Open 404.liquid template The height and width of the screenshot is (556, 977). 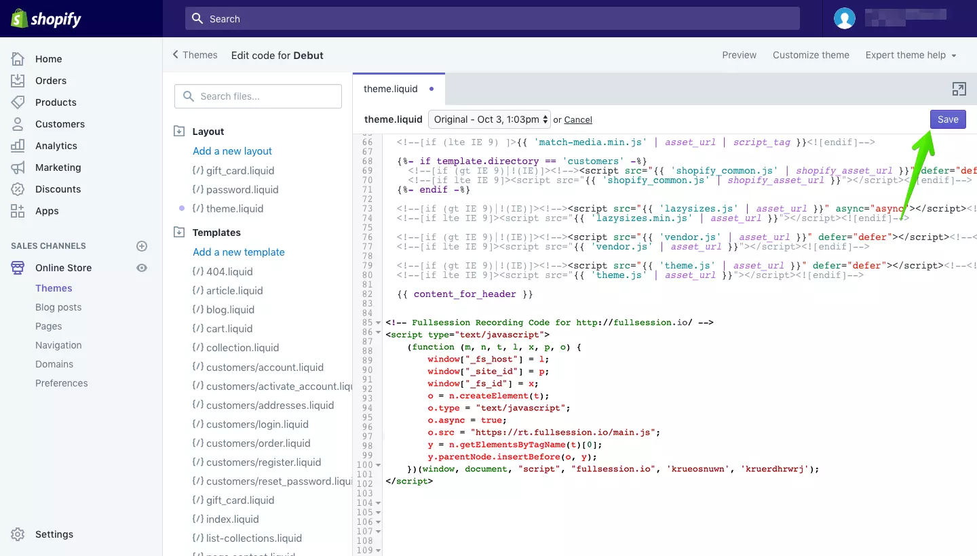click(x=229, y=271)
